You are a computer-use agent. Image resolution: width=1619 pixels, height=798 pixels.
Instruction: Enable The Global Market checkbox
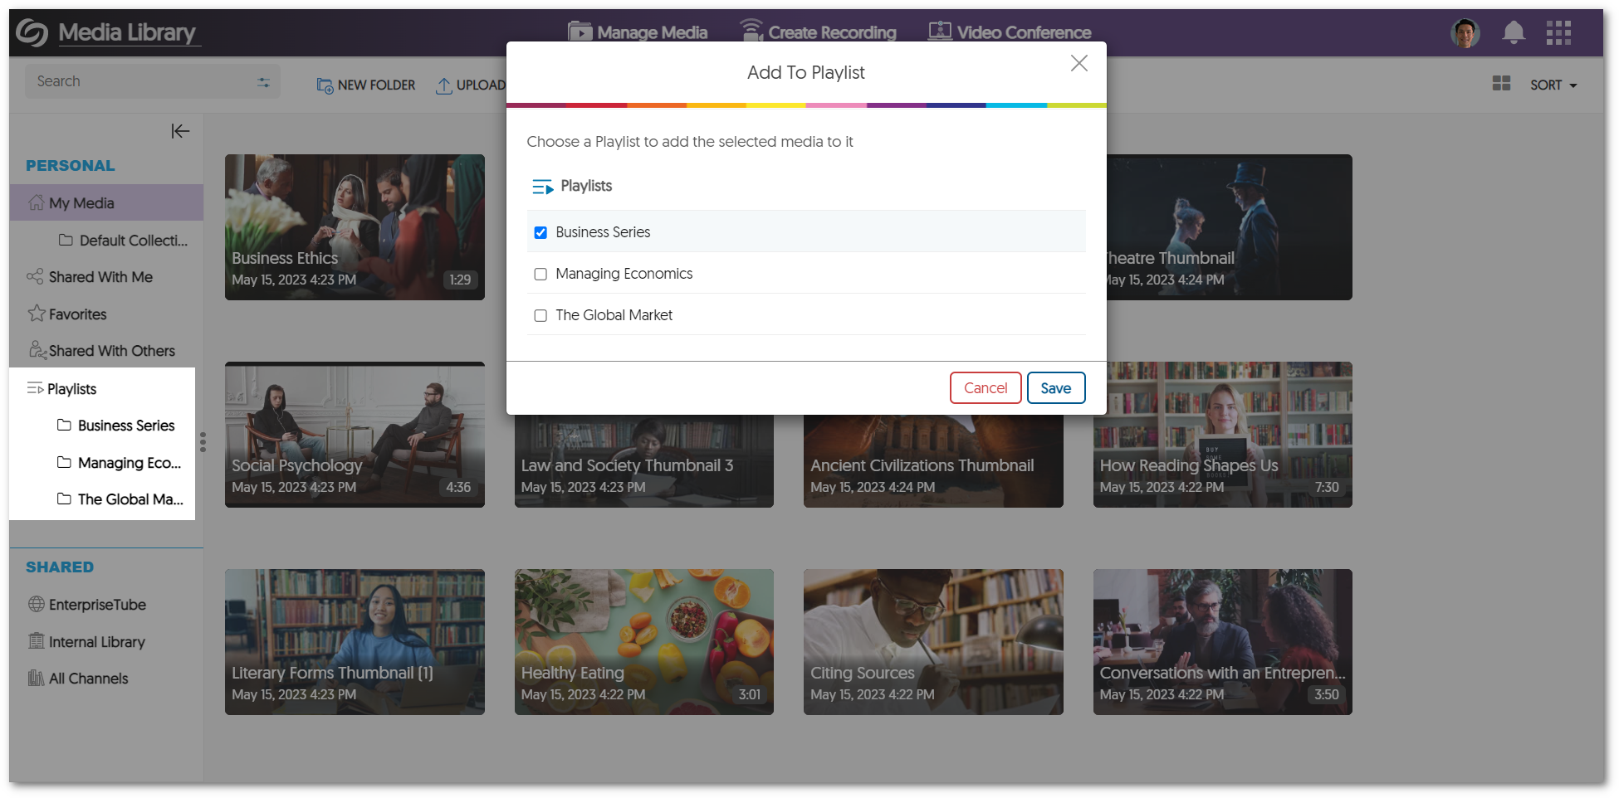(540, 315)
